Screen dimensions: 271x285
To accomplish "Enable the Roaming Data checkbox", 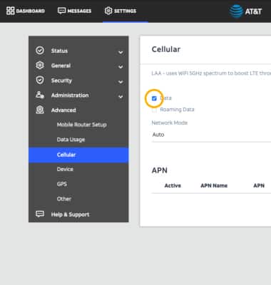I will click(154, 110).
